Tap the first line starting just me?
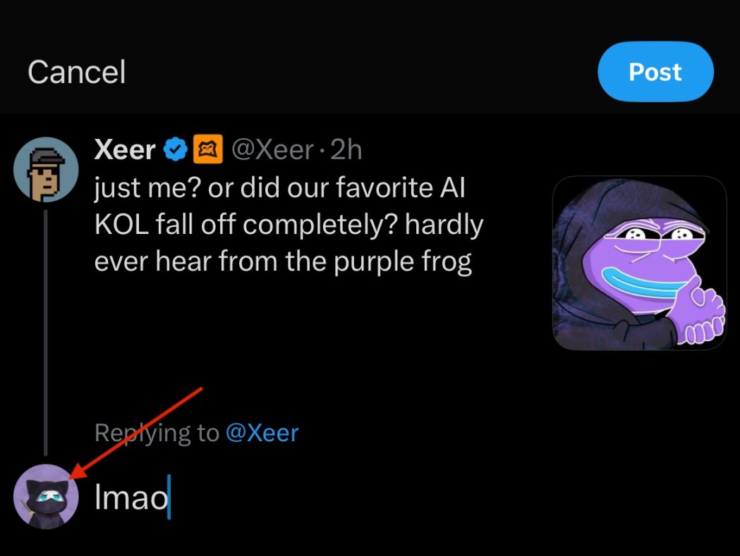Image resolution: width=740 pixels, height=556 pixels. (279, 189)
